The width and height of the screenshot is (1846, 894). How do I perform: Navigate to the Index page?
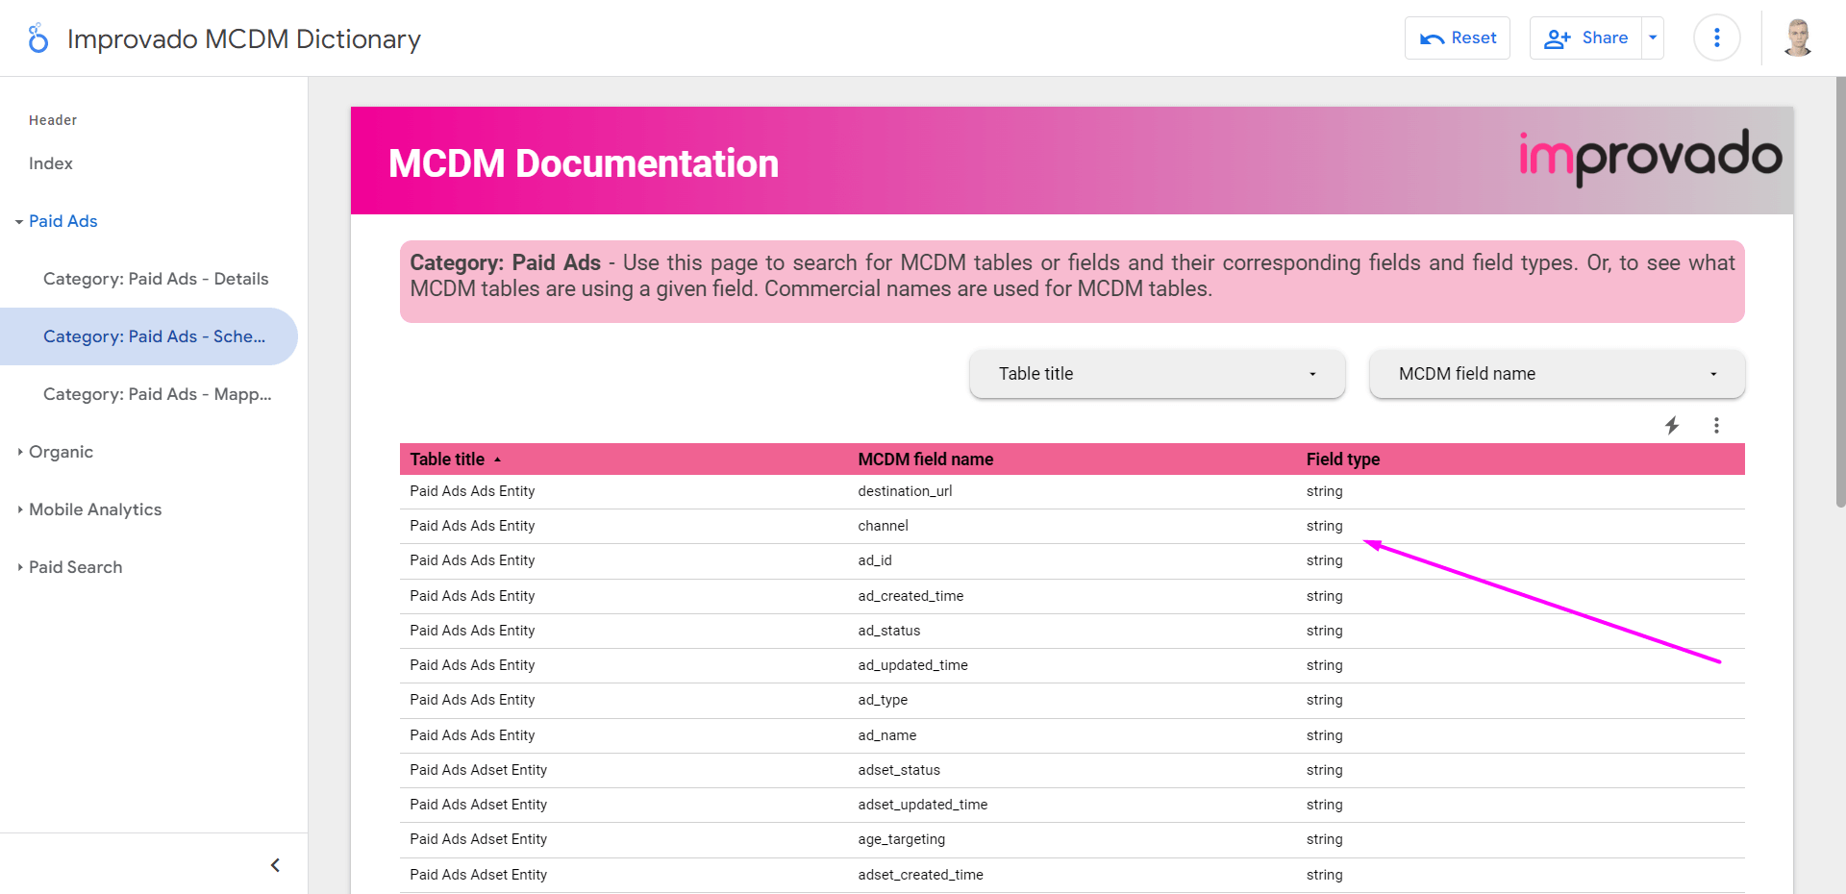pyautogui.click(x=50, y=163)
